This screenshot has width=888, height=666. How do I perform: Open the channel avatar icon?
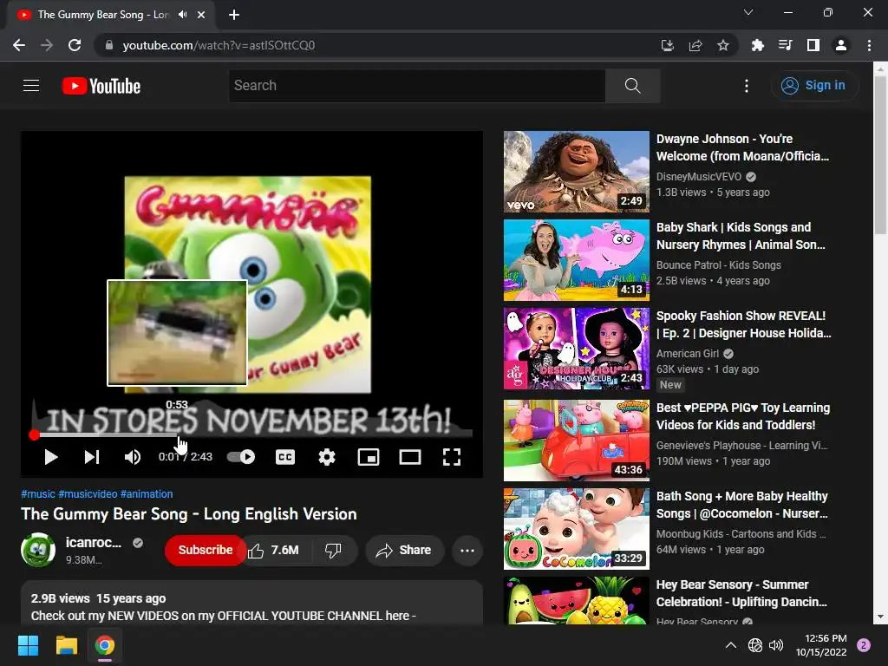pyautogui.click(x=38, y=550)
